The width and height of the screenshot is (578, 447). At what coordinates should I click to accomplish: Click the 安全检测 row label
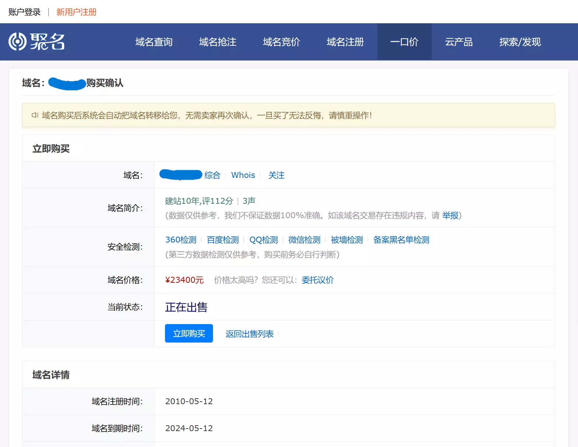(125, 247)
